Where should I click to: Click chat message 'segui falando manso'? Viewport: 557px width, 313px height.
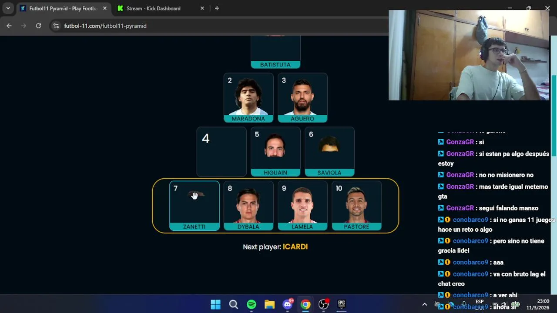[x=508, y=208]
